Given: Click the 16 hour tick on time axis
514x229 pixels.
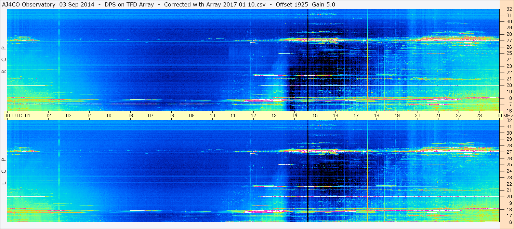Looking at the screenshot, I should [x=335, y=116].
